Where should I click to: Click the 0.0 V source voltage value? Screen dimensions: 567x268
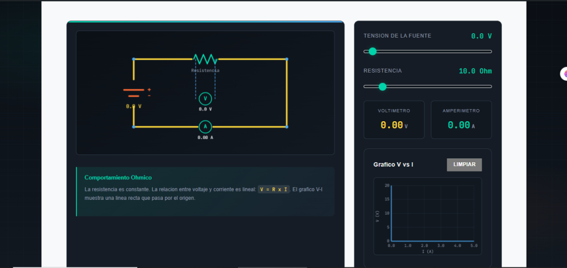[481, 36]
